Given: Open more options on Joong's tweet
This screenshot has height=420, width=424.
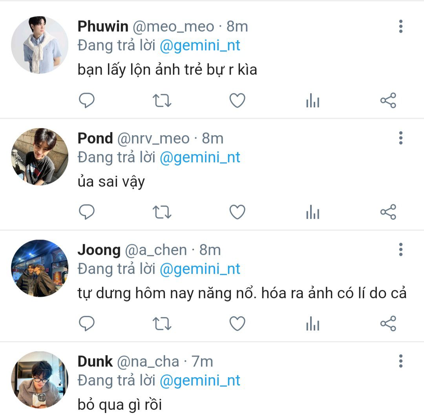Looking at the screenshot, I should click(x=400, y=249).
